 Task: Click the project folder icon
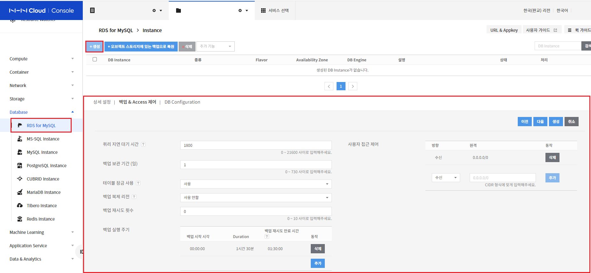pyautogui.click(x=178, y=10)
